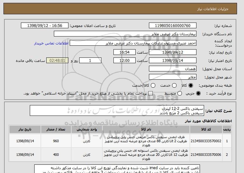244x173 pixels.
Task: Click the buyer name field بیمارستان دکتر غرضی ملایر
Action: 125,34
